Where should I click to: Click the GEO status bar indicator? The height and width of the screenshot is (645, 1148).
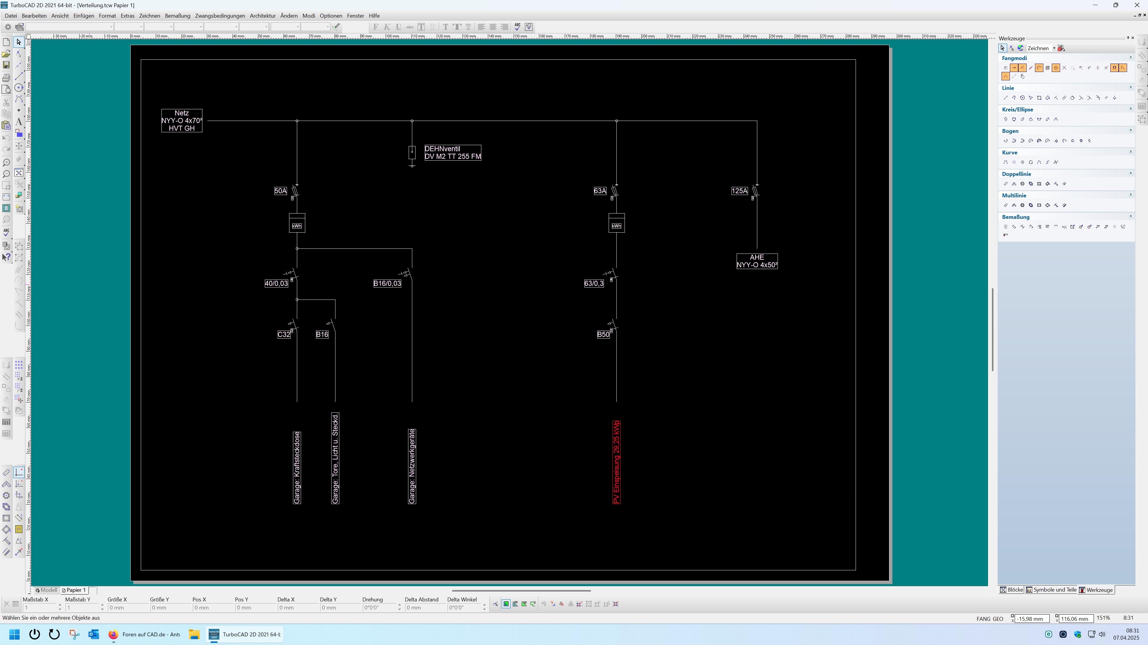(998, 619)
